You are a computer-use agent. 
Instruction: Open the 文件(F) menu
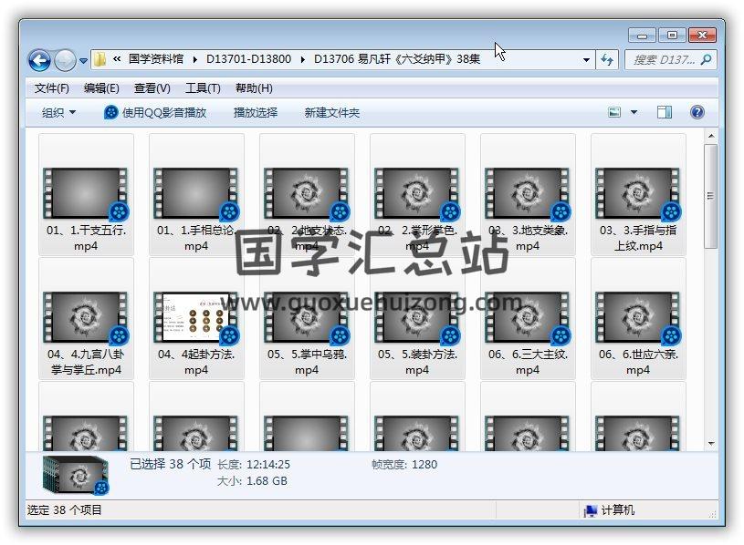[x=51, y=88]
